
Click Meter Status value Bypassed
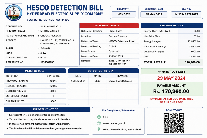114,51
